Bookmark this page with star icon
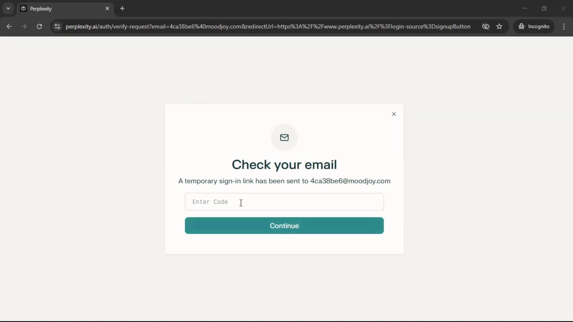 [x=499, y=27]
